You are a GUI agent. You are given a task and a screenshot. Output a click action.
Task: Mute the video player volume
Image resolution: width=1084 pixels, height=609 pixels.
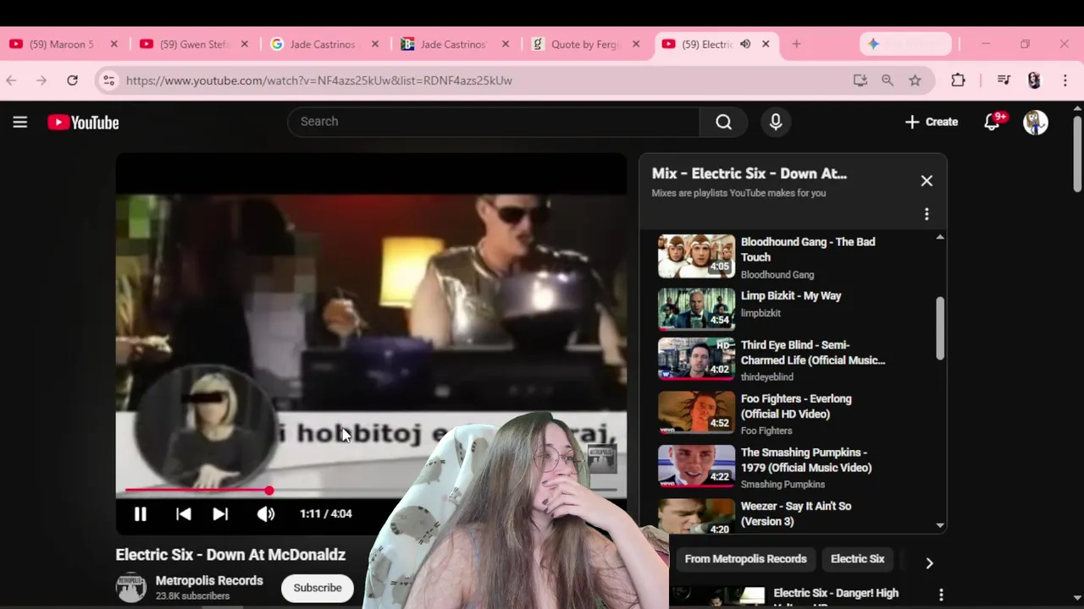click(266, 513)
